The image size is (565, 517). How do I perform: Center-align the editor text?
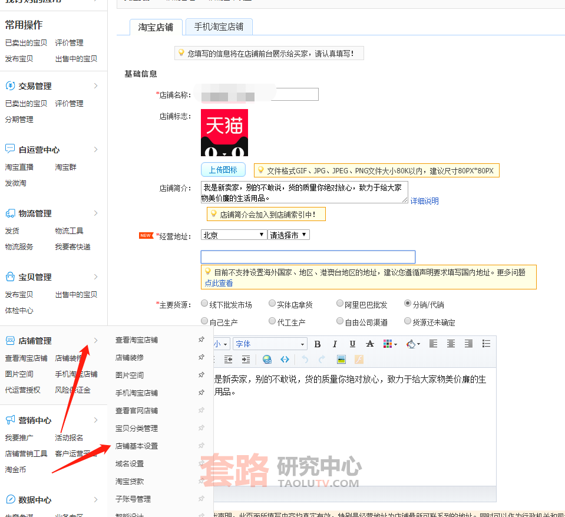tap(451, 344)
